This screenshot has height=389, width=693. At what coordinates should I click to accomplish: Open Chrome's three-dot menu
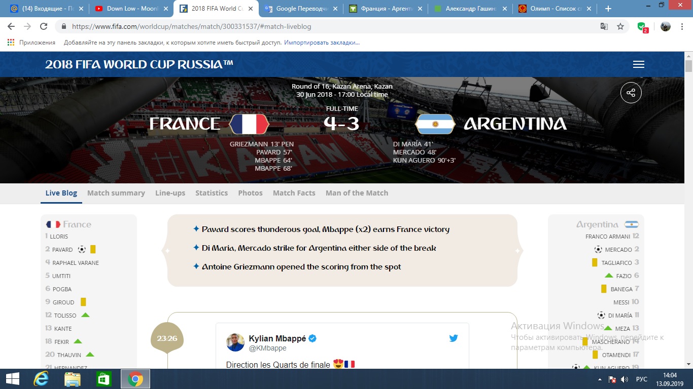click(x=682, y=26)
